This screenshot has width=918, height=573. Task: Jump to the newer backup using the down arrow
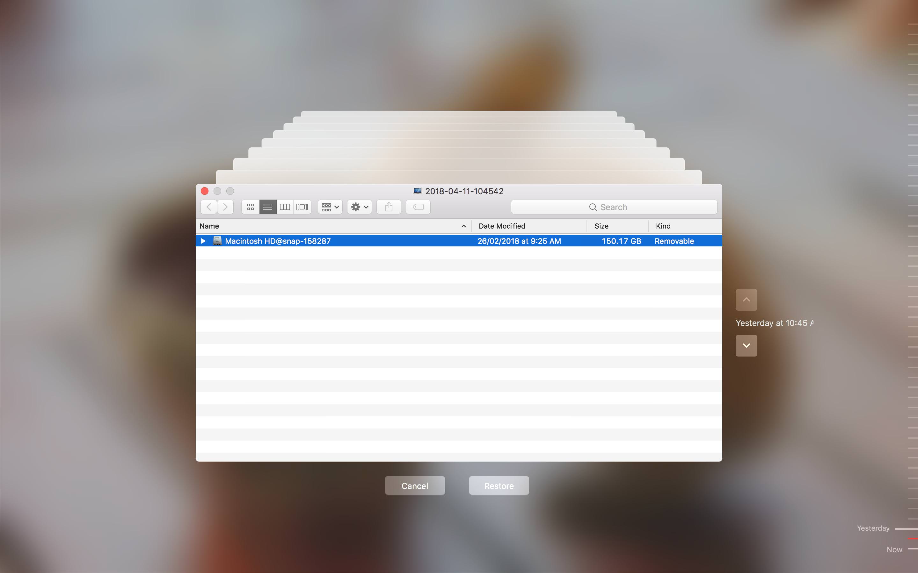click(746, 345)
